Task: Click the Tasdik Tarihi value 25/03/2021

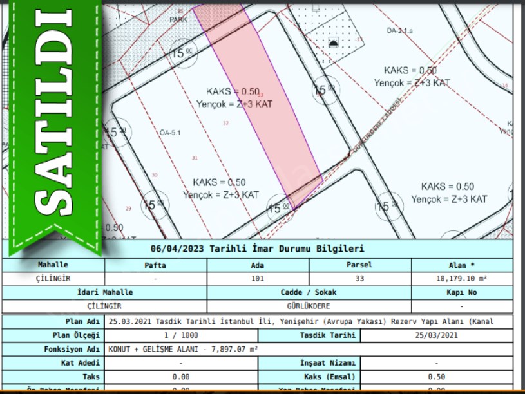Action: (x=435, y=335)
